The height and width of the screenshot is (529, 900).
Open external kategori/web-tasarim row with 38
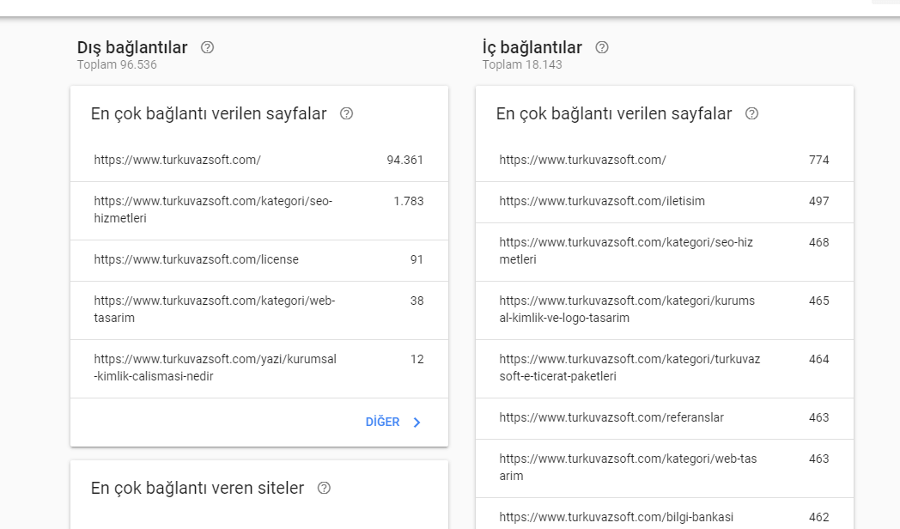coord(259,310)
